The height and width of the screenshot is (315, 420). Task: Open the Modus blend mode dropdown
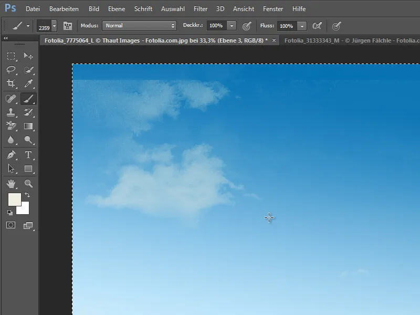[139, 26]
